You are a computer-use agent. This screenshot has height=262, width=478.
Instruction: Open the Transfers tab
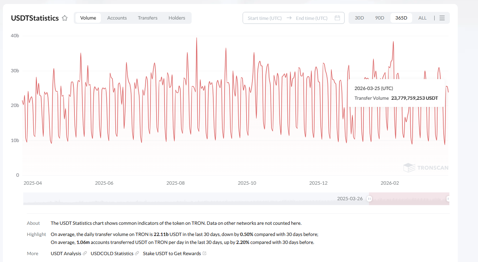[x=148, y=18]
